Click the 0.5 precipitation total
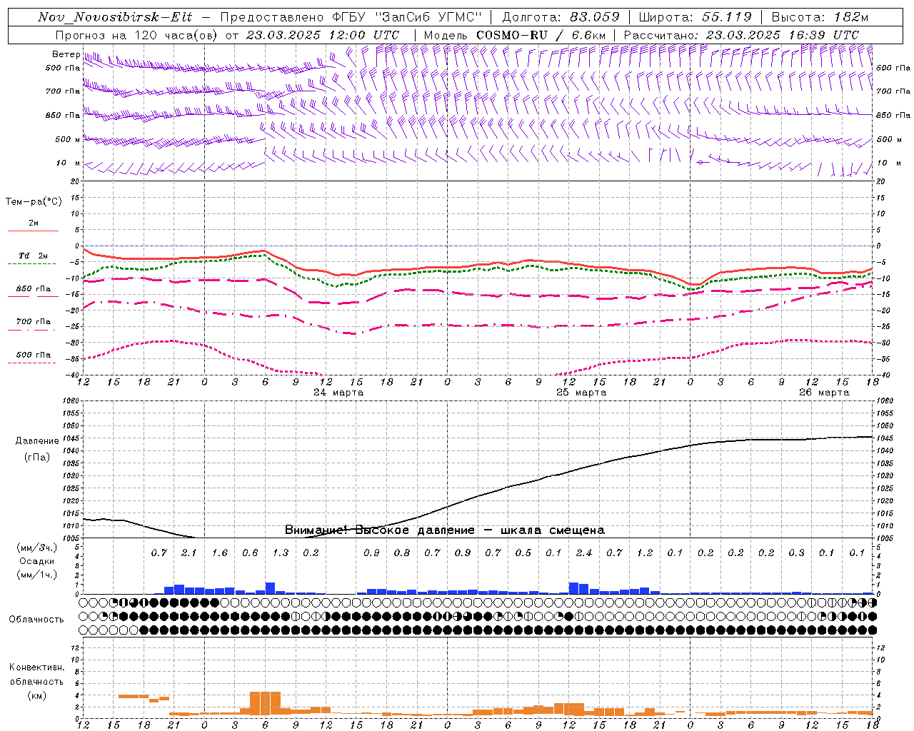The height and width of the screenshot is (731, 914). point(523,553)
